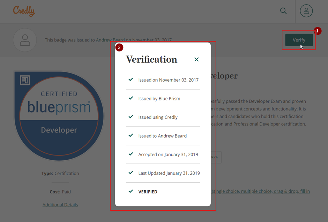Viewport: 328px width, 222px height.
Task: Open the user account profile icon
Action: click(x=306, y=11)
